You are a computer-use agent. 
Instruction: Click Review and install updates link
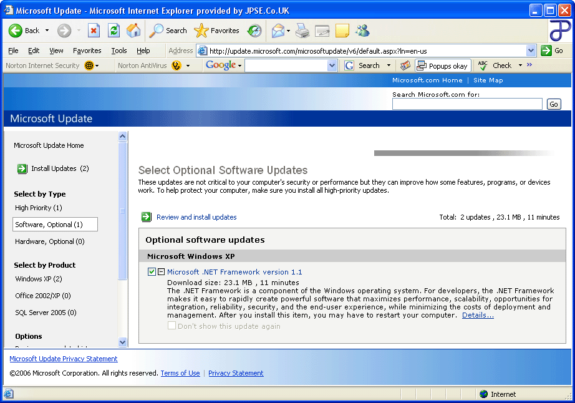pyautogui.click(x=196, y=217)
